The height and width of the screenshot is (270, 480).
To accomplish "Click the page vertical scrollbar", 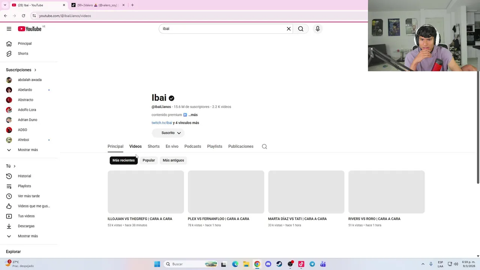I will point(478,127).
